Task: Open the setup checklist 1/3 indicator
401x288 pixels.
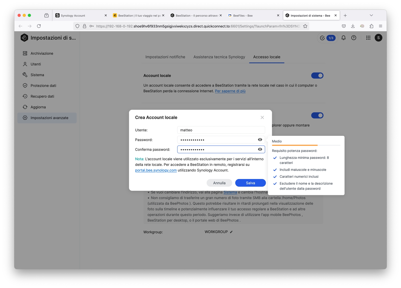Action: point(328,38)
